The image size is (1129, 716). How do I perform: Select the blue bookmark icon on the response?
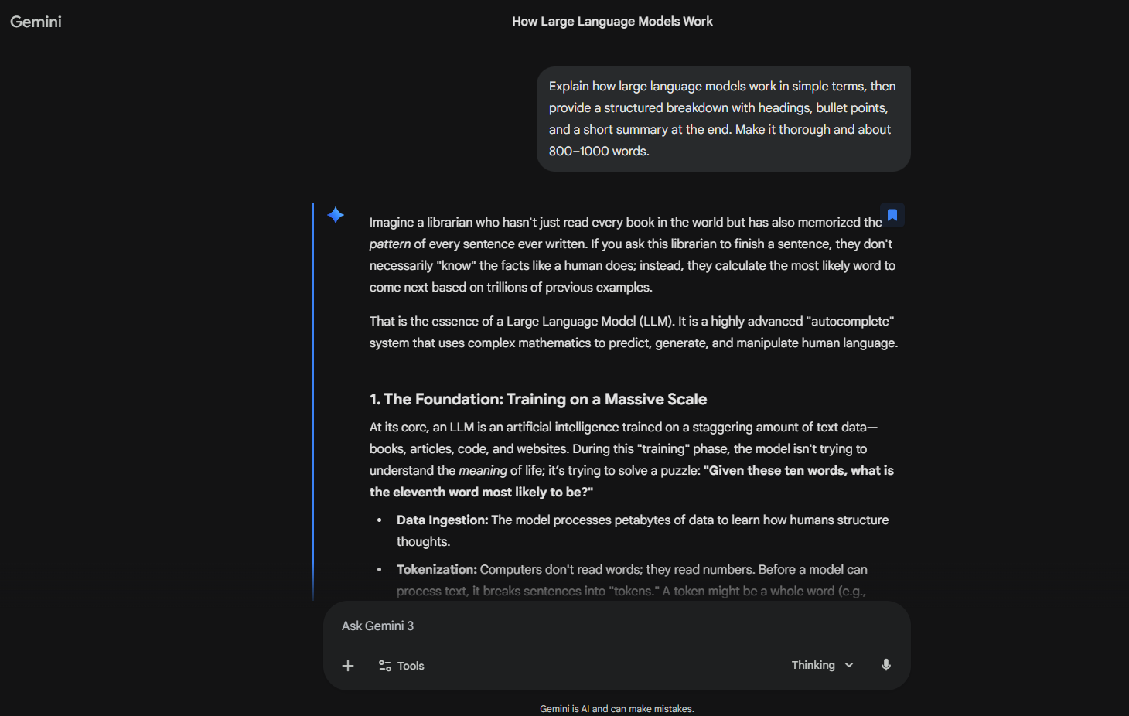point(892,214)
